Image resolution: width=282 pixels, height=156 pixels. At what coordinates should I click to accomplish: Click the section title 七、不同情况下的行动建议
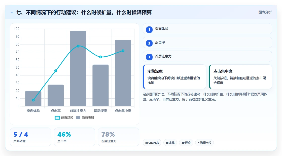tap(84, 13)
